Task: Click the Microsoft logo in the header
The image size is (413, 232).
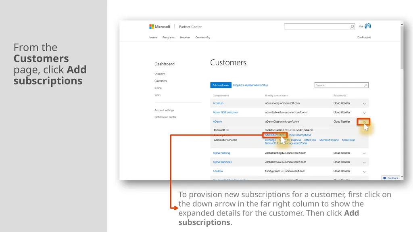Action: [x=160, y=27]
